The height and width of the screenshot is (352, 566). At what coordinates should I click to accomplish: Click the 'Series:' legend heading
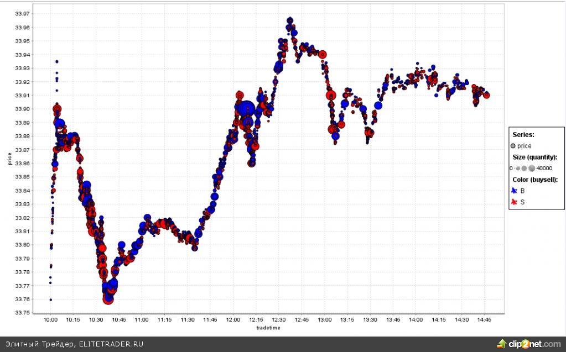point(523,134)
